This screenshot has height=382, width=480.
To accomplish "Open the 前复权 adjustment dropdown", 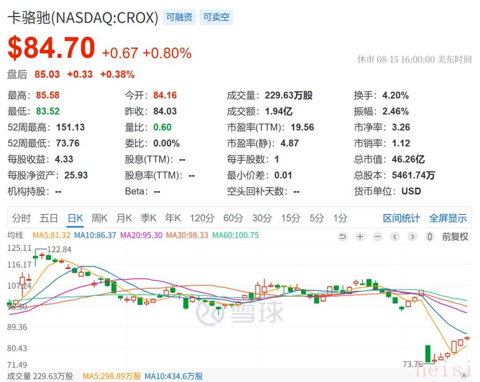I will pyautogui.click(x=455, y=237).
